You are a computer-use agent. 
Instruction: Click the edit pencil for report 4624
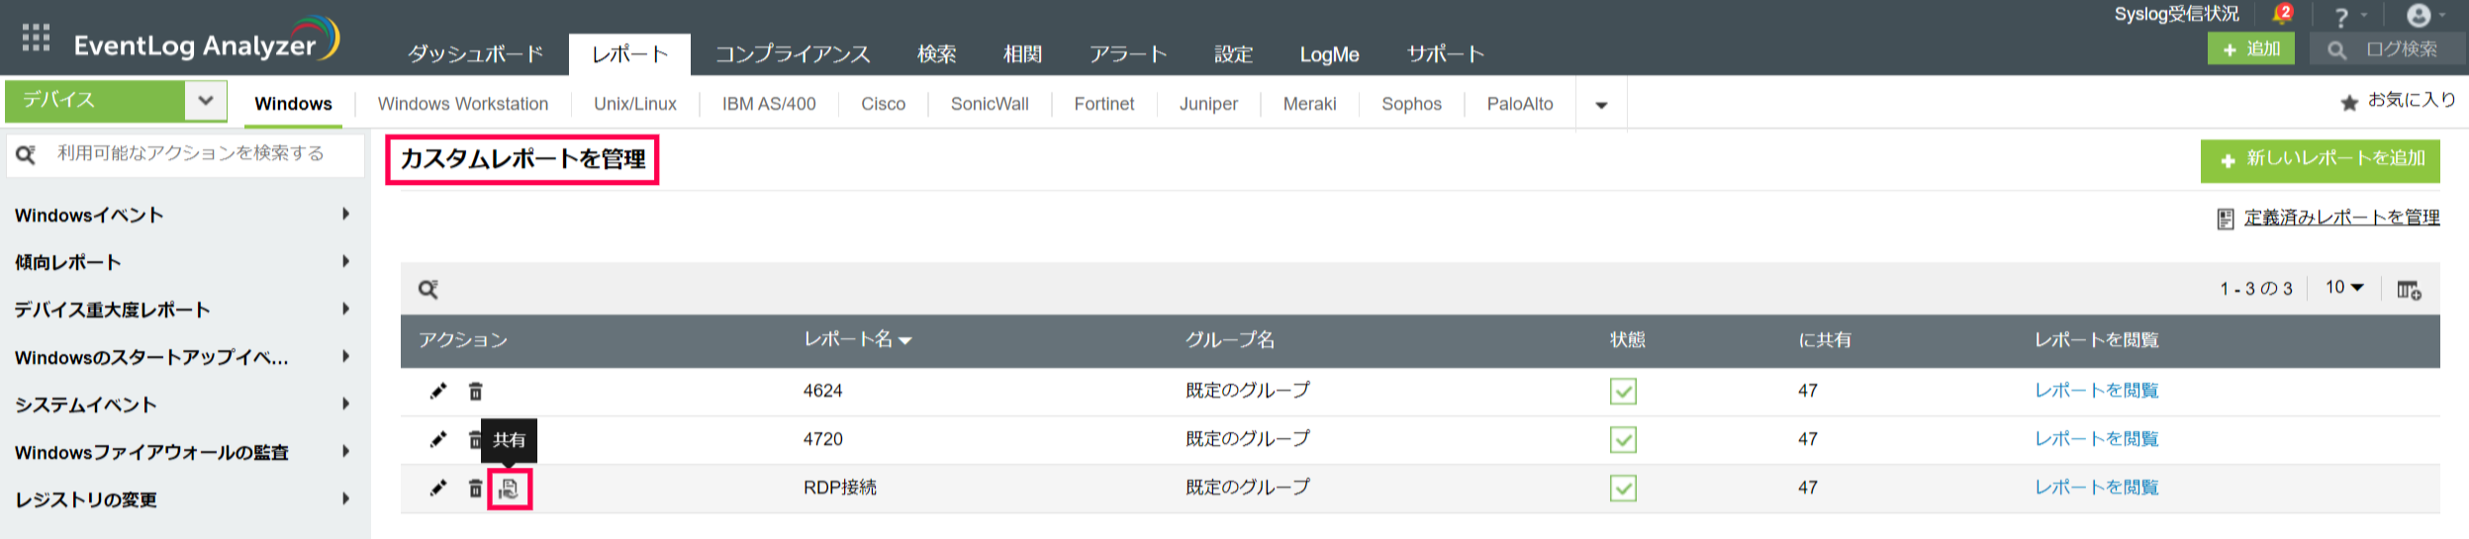pyautogui.click(x=438, y=392)
